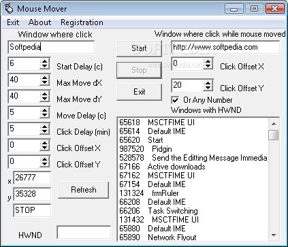Decrease Max Move dY with down arrow

[45, 99]
